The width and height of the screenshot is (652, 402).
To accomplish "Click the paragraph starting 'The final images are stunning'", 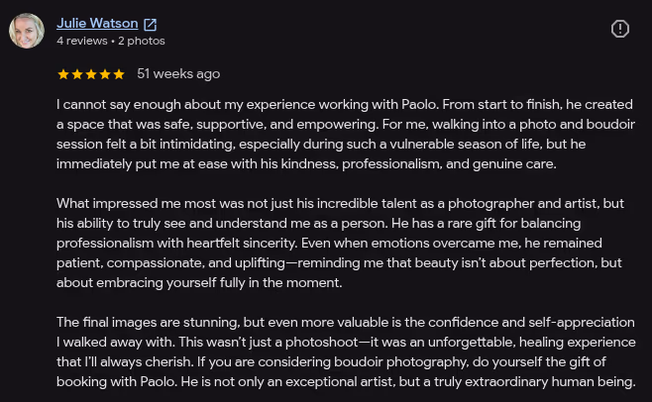I will [346, 352].
